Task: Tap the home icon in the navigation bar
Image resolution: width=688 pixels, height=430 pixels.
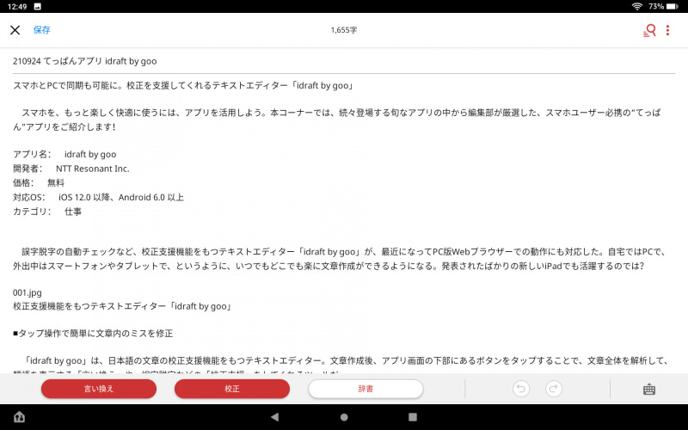Action: (19, 417)
